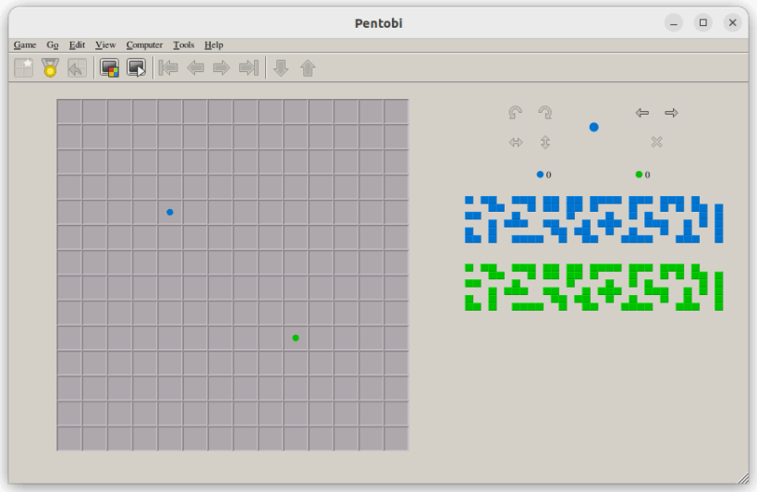
Task: Pick the blue plus-shaped X piece
Action: 610,224
